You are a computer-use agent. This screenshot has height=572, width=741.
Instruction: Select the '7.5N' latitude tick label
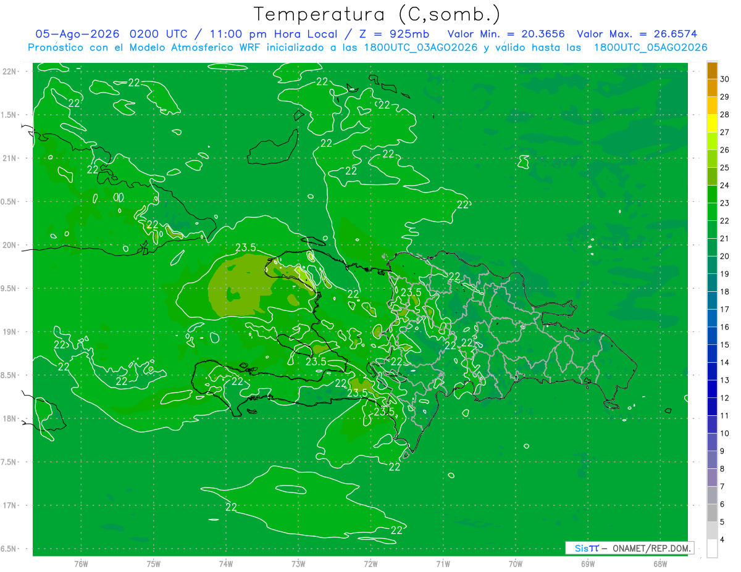9,462
